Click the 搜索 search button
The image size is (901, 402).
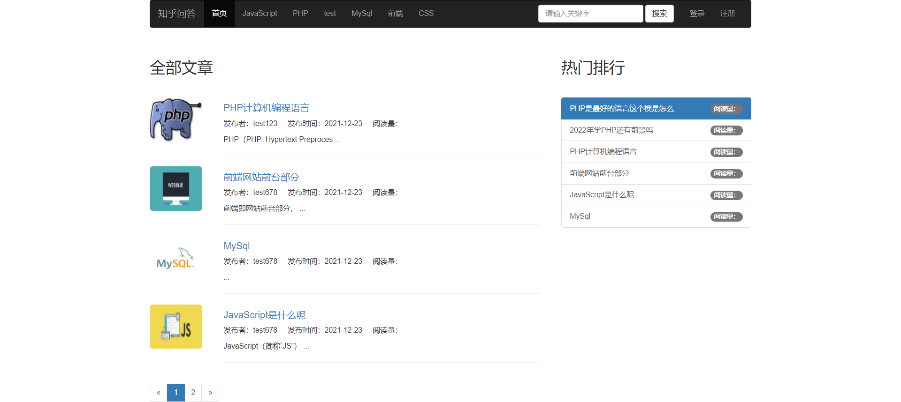click(x=659, y=14)
